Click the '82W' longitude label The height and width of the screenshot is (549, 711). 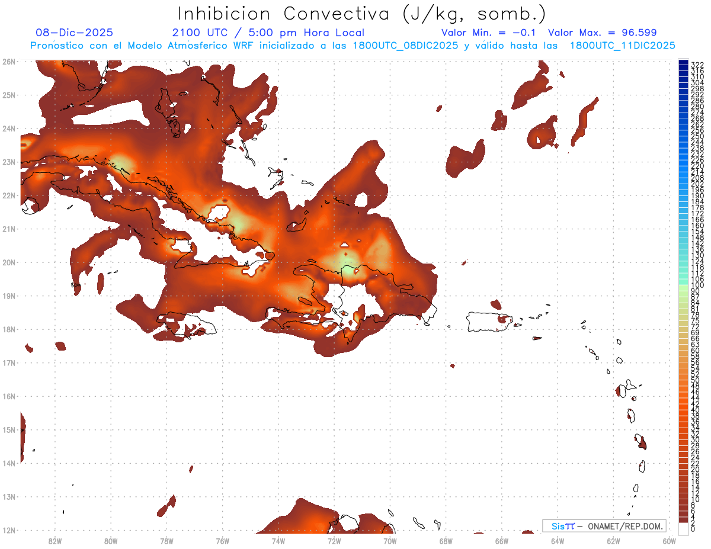55,541
